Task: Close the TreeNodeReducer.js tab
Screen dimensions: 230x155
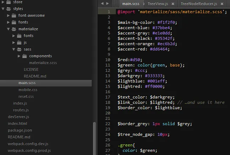Action: click(222, 4)
